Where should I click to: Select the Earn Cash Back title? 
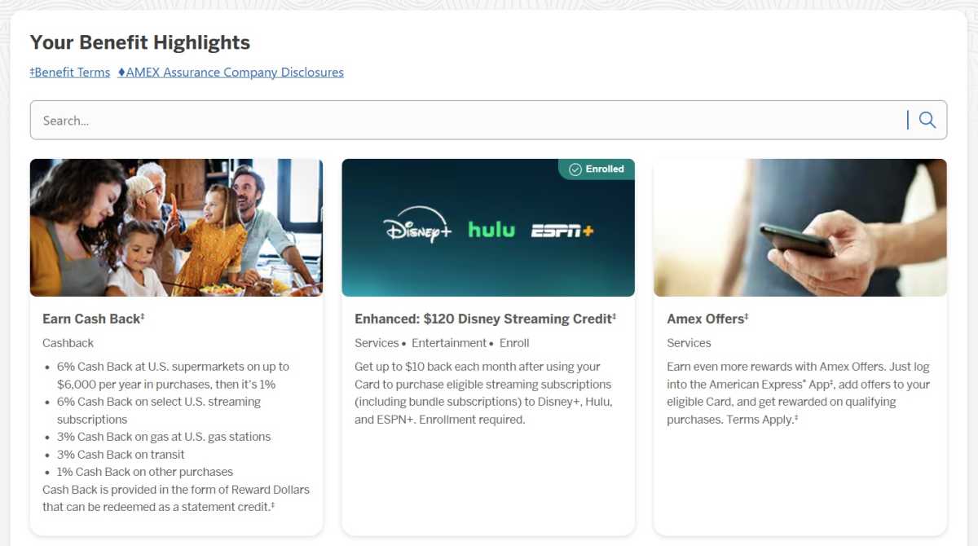pyautogui.click(x=93, y=319)
